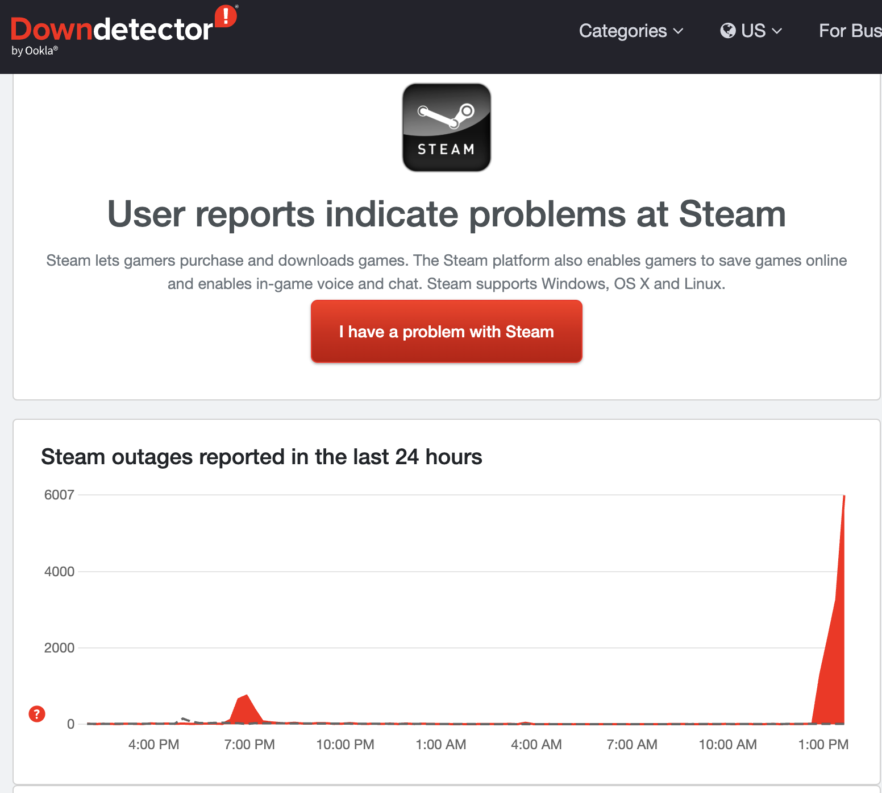882x793 pixels.
Task: Select the Steam logo inside the app tile
Action: (x=446, y=117)
